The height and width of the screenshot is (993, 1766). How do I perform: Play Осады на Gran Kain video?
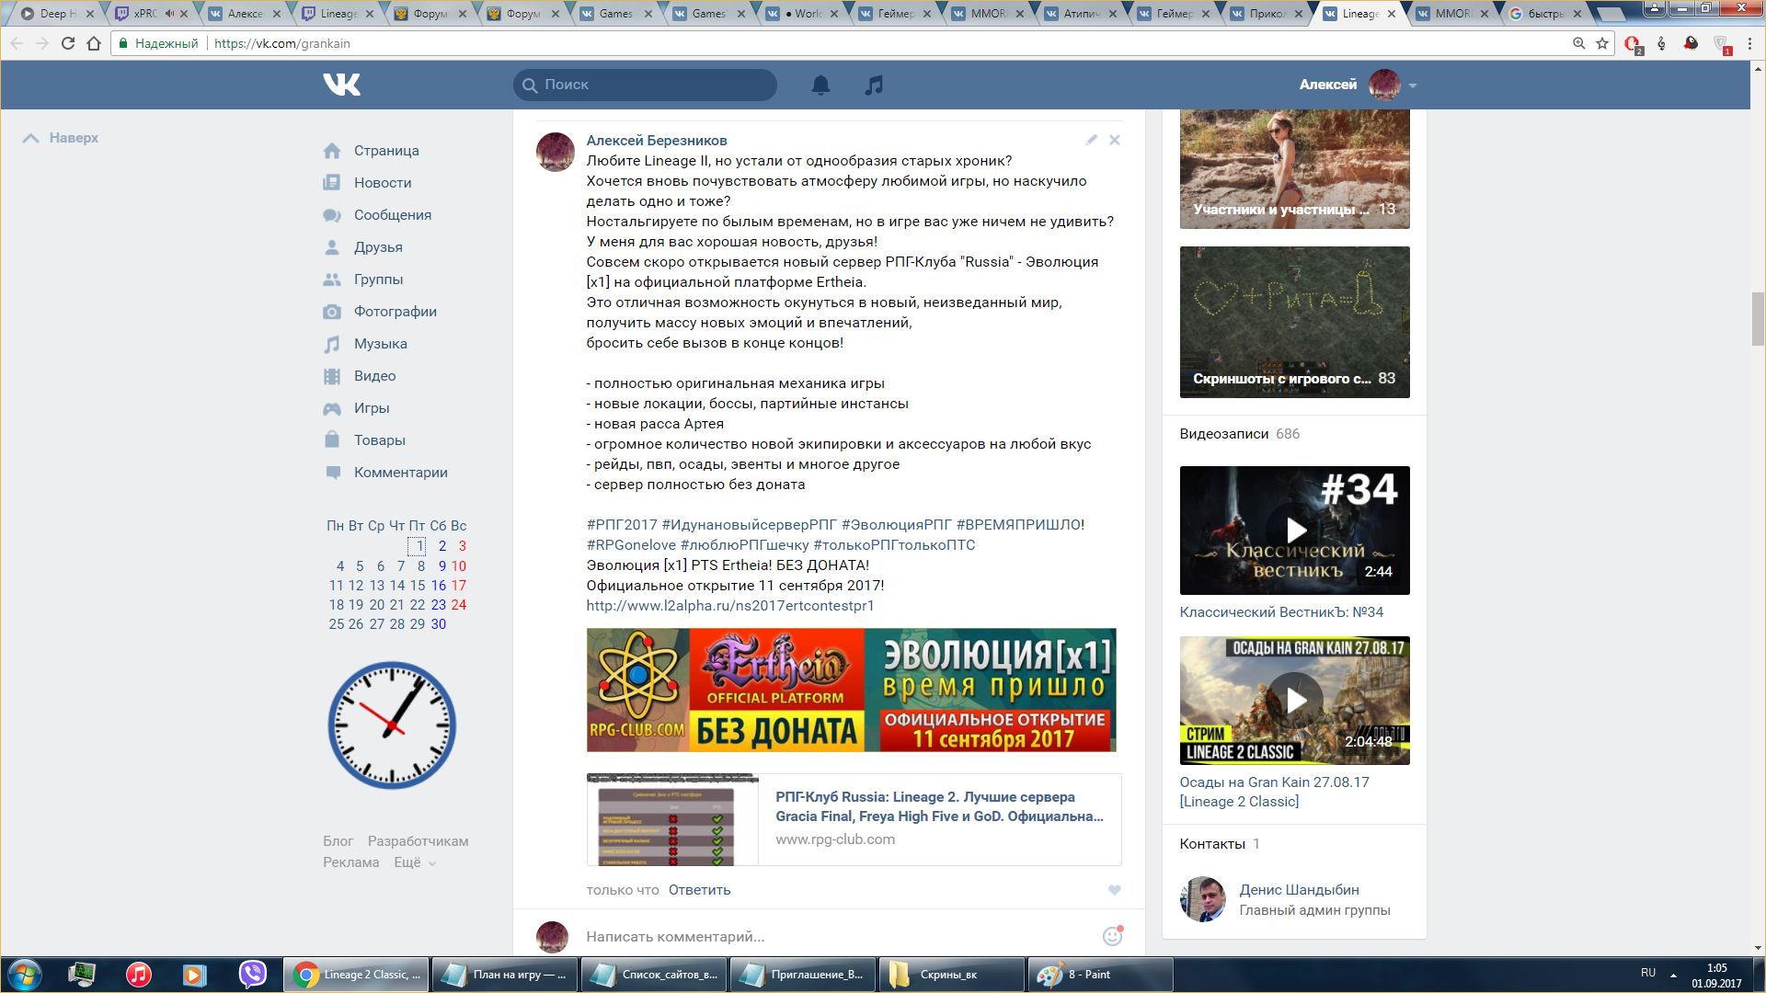(x=1294, y=701)
